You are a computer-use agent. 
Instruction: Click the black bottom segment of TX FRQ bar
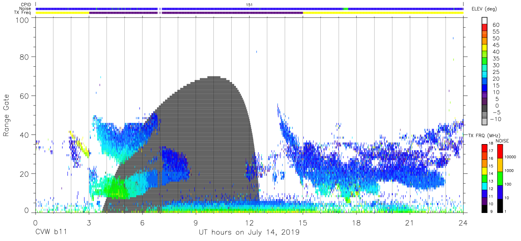485,209
